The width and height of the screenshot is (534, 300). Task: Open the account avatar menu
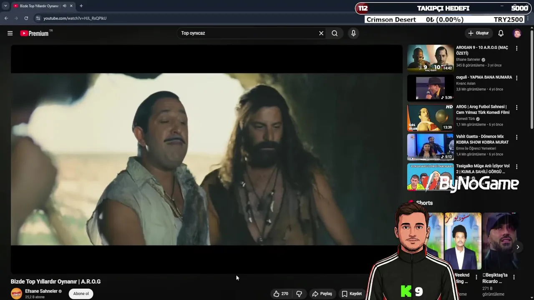[517, 33]
